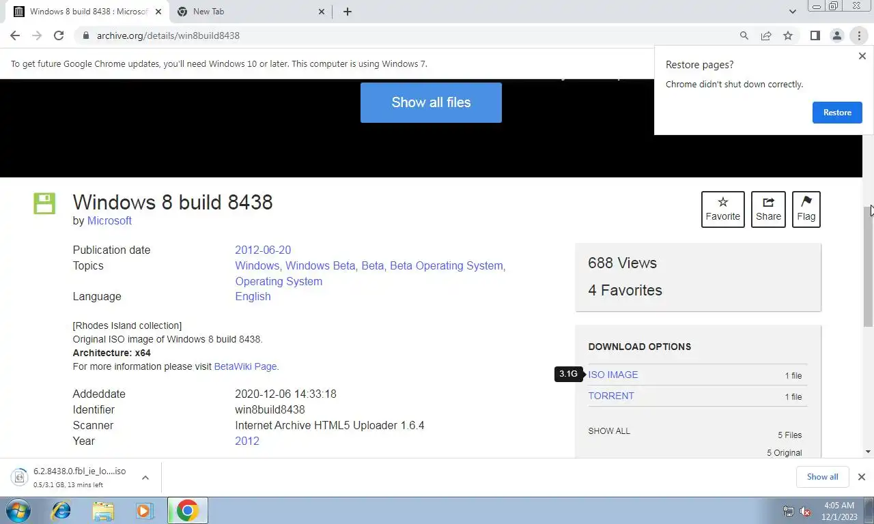Launch Internet Explorer from taskbar

click(x=61, y=510)
